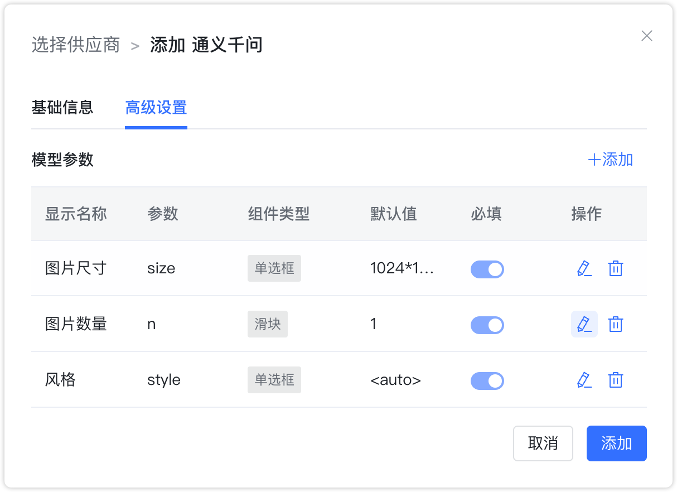Delete the 图片尺寸 parameter via trash icon
The image size is (677, 492).
tap(616, 268)
